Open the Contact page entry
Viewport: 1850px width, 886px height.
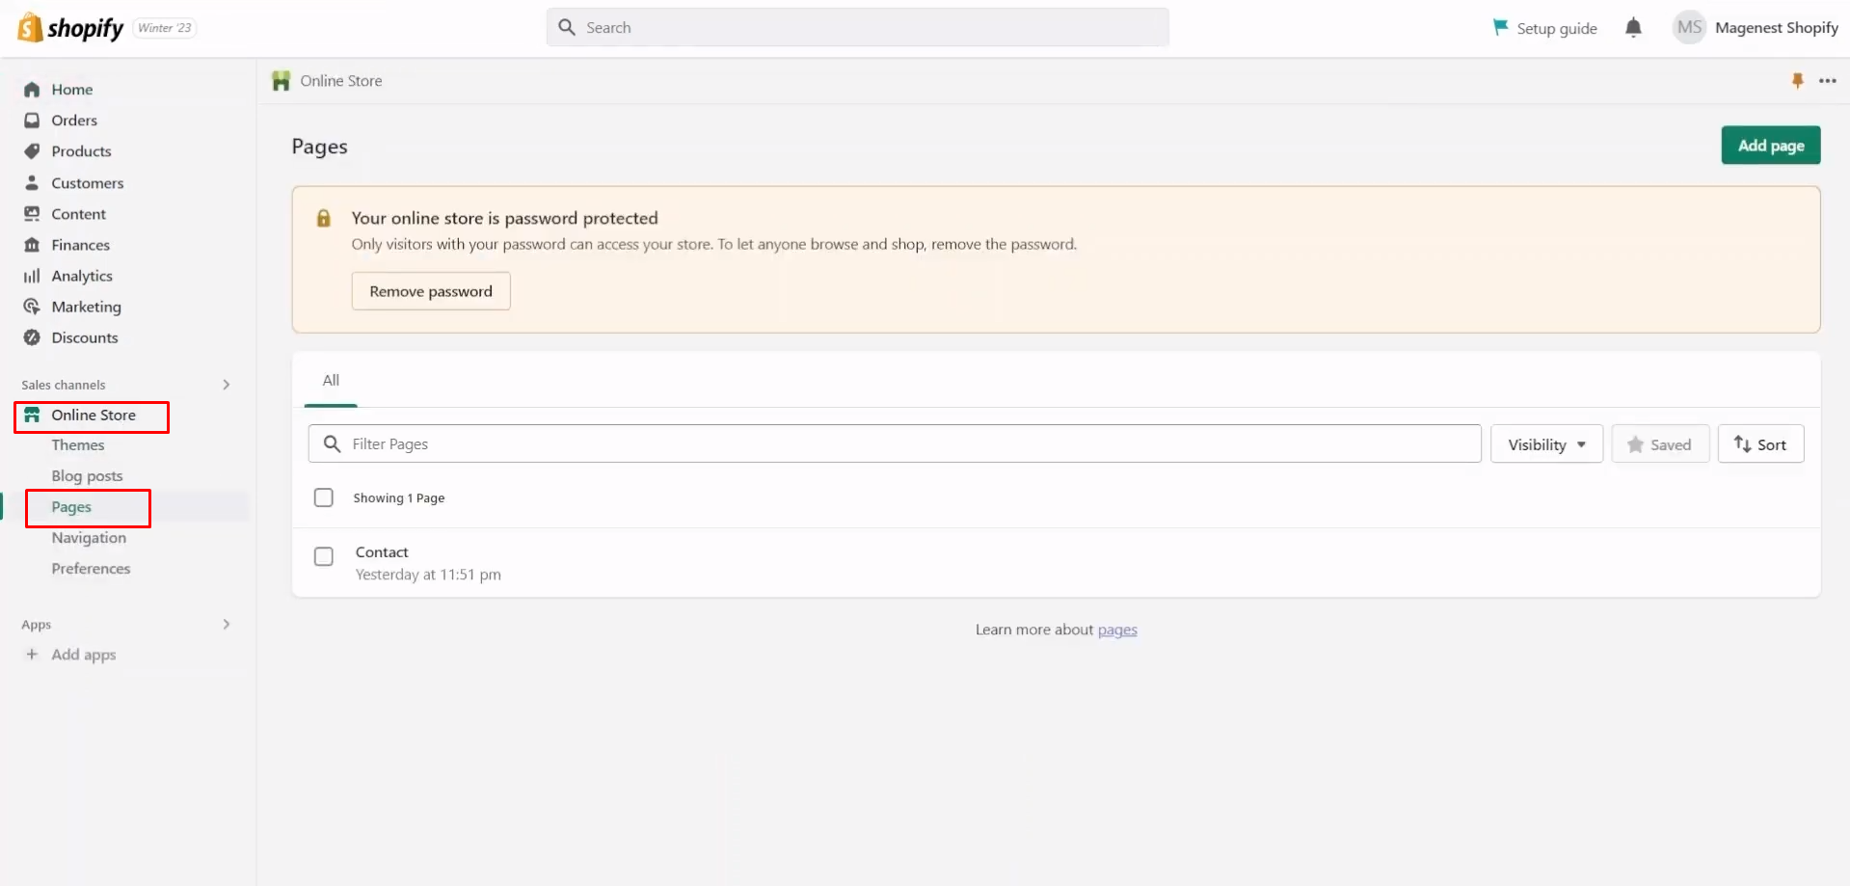point(382,552)
